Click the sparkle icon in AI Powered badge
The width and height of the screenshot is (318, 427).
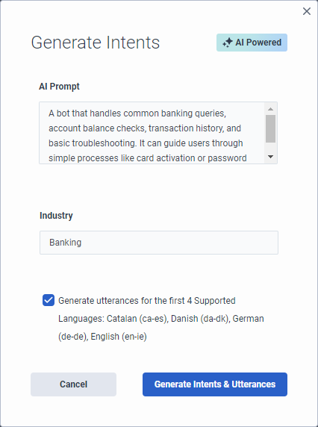[x=228, y=43]
